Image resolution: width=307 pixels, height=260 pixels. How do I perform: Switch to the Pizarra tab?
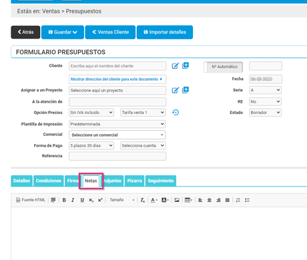[135, 181]
